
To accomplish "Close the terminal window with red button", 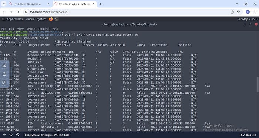I will tap(256, 24).
